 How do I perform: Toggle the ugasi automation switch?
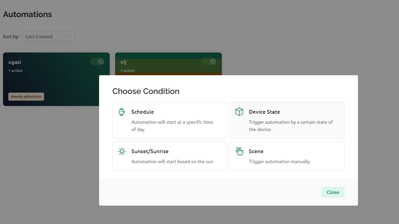(x=97, y=62)
